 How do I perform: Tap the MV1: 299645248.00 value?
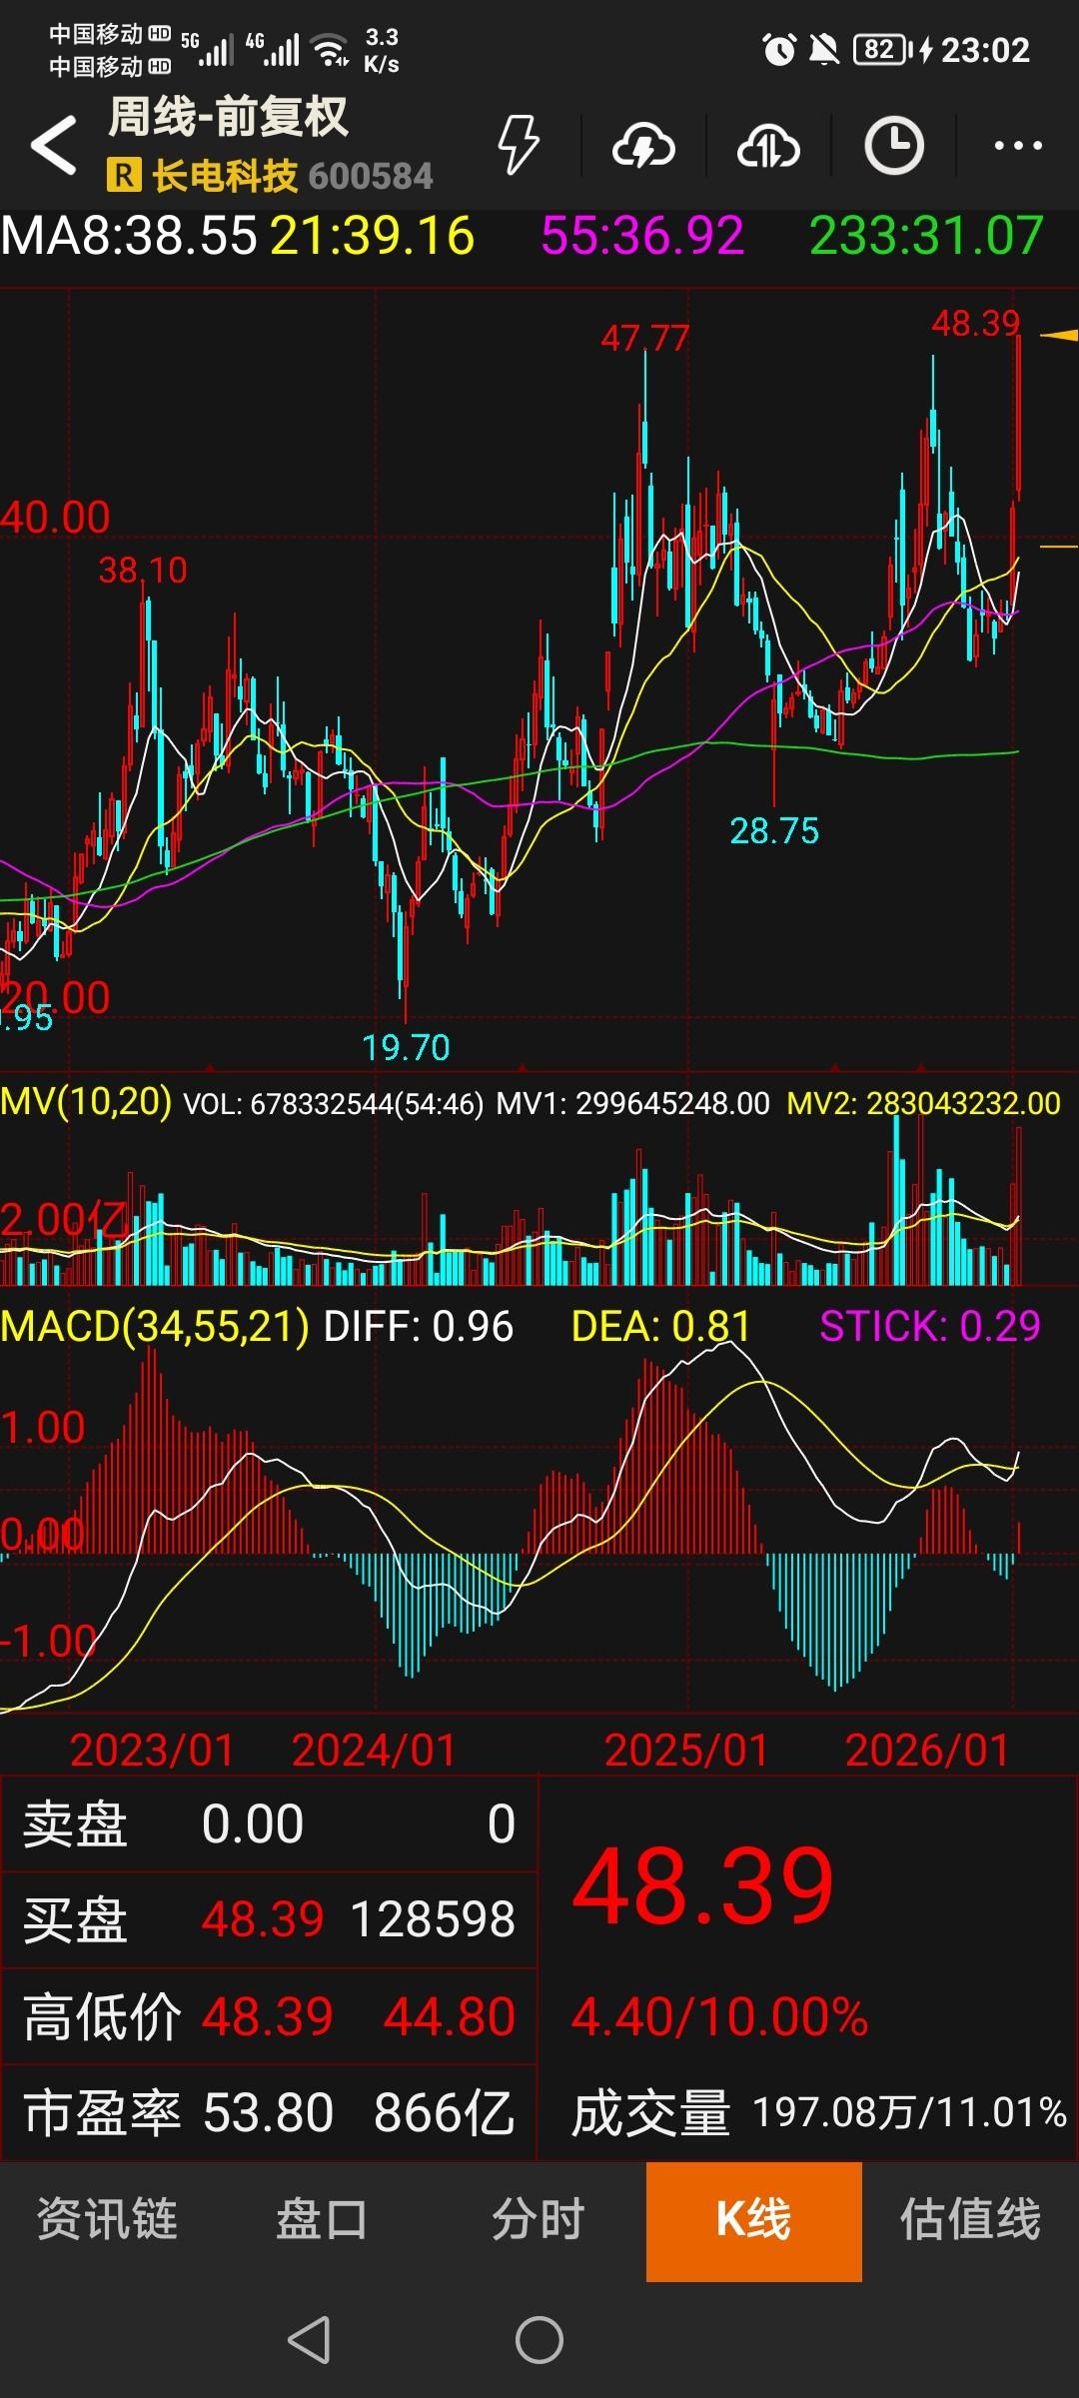point(633,1103)
